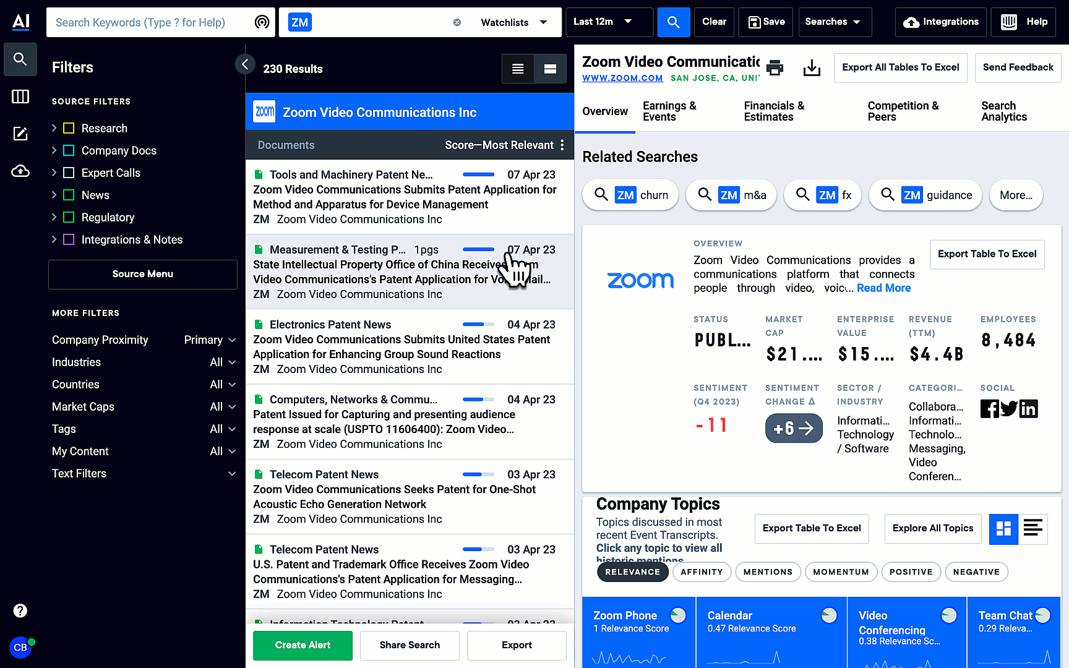1069x668 pixels.
Task: Check the Research source filter
Action: [x=69, y=128]
